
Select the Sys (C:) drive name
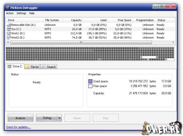[x=16, y=29]
